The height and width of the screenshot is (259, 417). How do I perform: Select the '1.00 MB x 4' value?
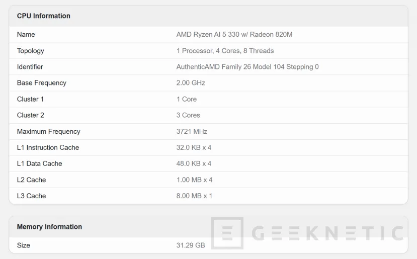[194, 180]
